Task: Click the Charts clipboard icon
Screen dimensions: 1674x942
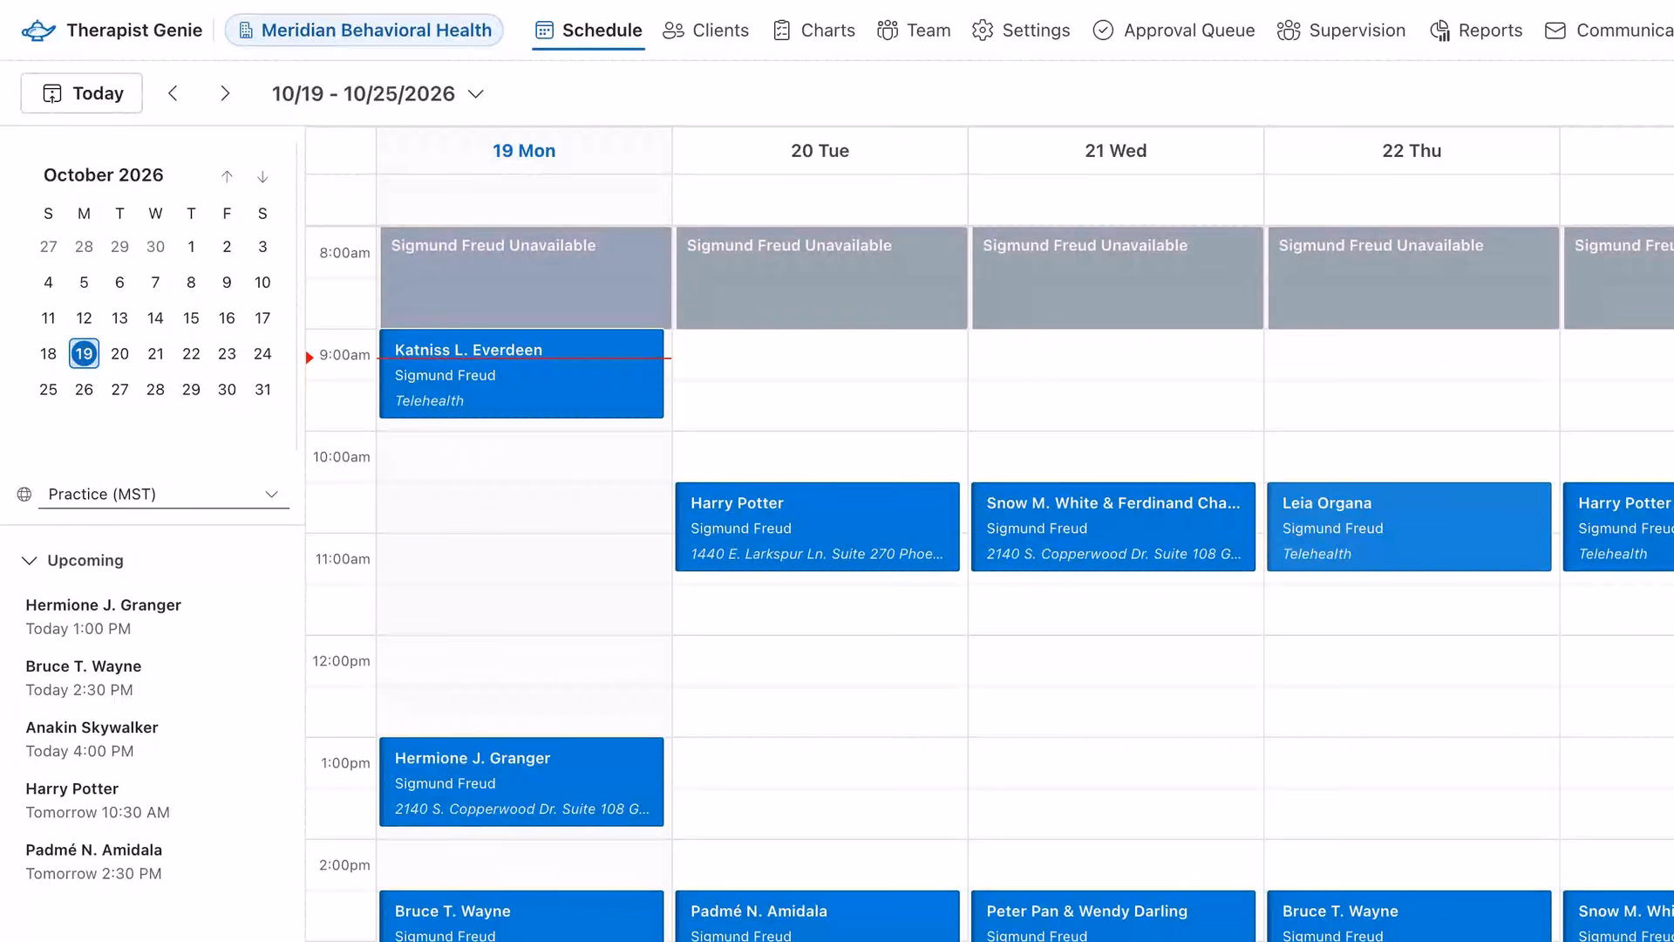Action: 782,31
